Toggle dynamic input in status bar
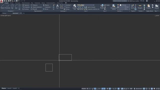 pyautogui.click(x=95, y=89)
